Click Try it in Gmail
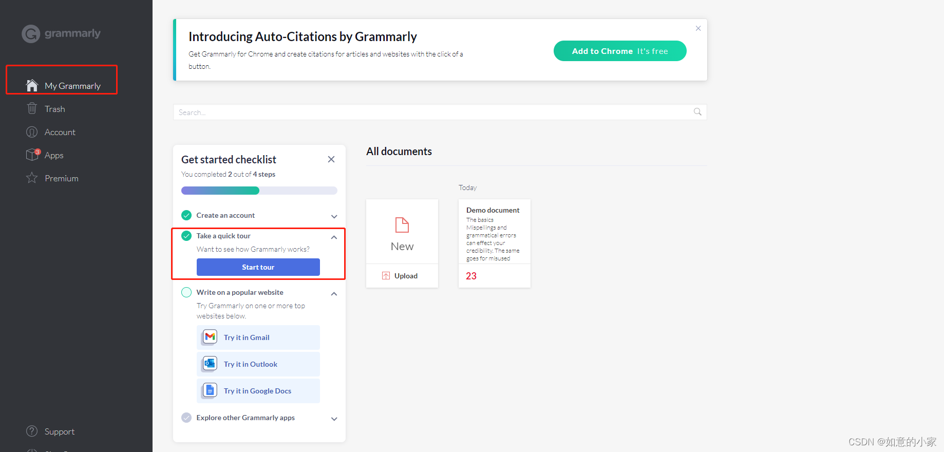Viewport: 944px width, 452px height. pyautogui.click(x=258, y=337)
